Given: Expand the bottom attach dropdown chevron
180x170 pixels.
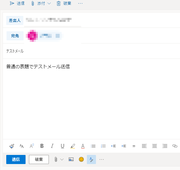Looking at the screenshot, I should pos(62,159).
